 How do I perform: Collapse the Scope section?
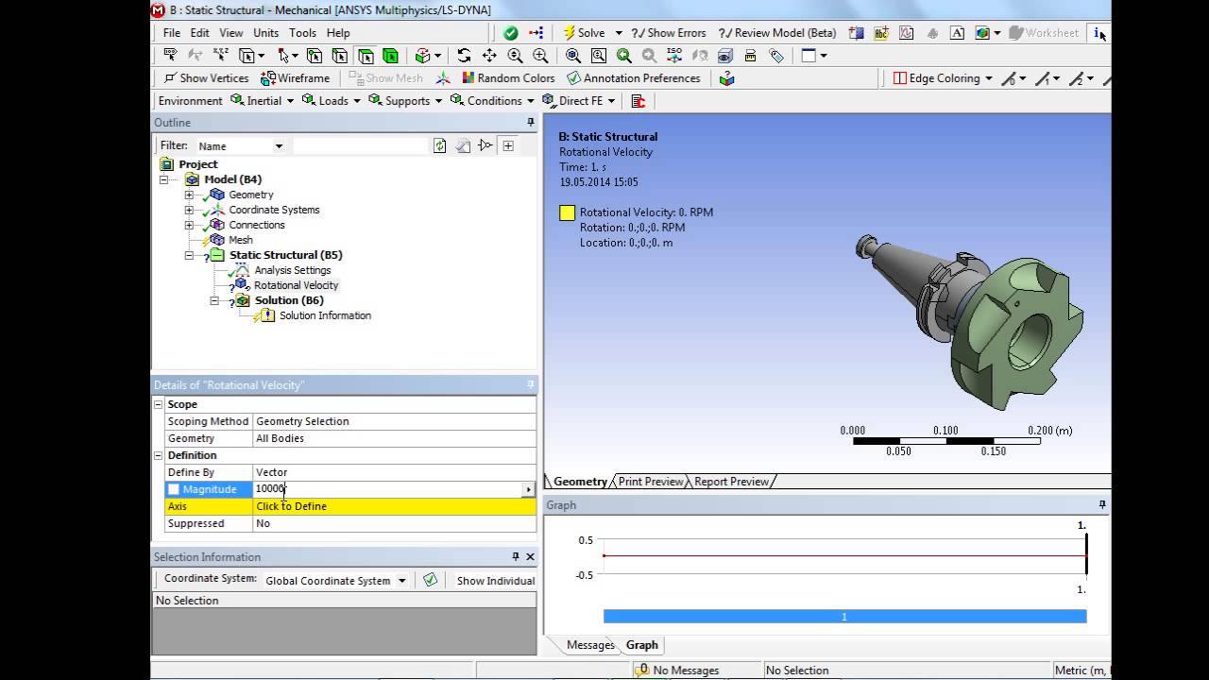pos(159,404)
